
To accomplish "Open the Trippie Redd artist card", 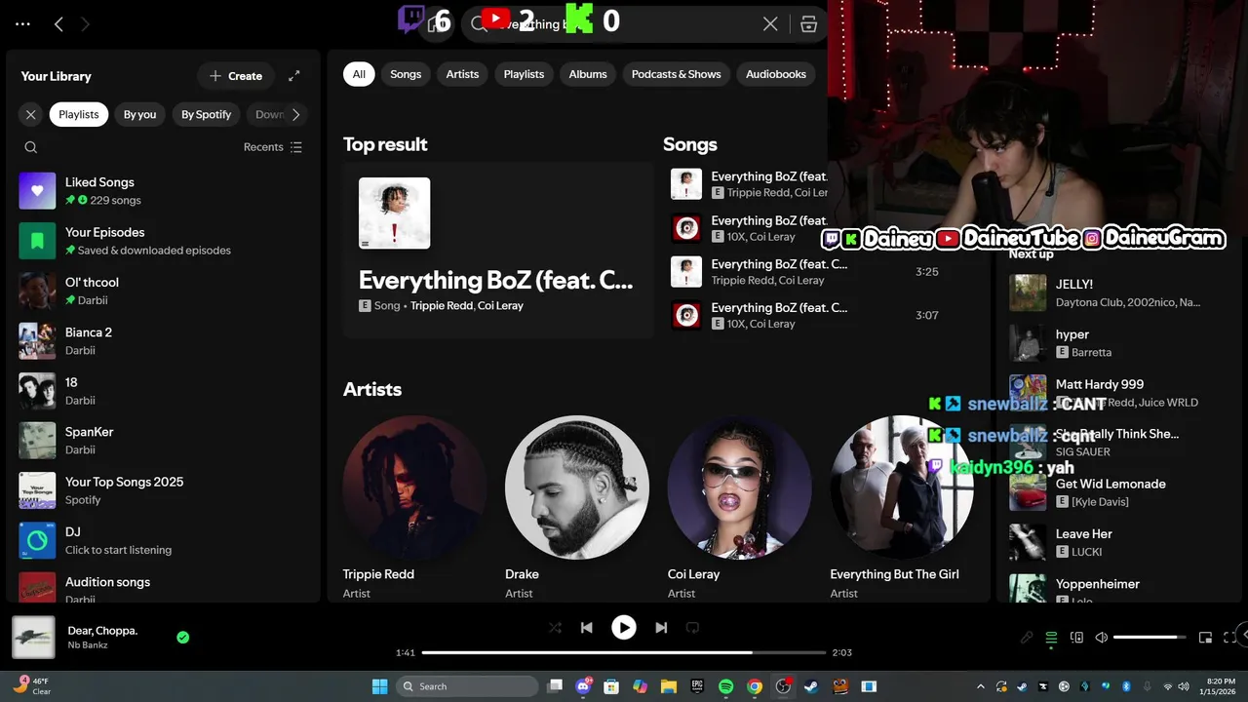I will tap(414, 507).
